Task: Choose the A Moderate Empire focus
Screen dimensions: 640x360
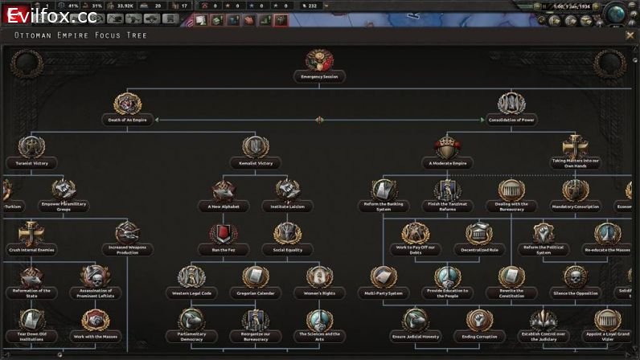Action: [x=447, y=149]
